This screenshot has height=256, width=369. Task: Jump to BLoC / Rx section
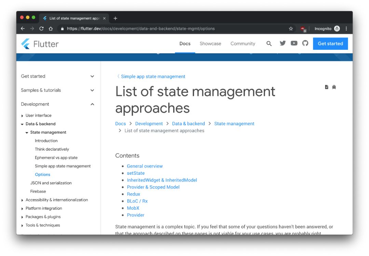tap(137, 201)
